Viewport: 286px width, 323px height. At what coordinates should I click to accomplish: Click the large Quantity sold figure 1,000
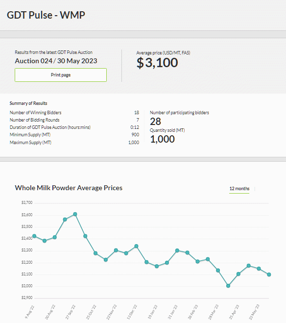162,139
